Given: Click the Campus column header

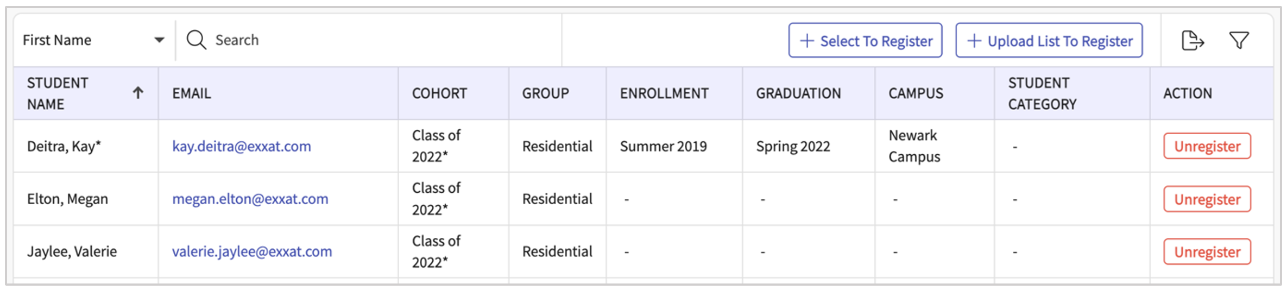Looking at the screenshot, I should (x=916, y=93).
